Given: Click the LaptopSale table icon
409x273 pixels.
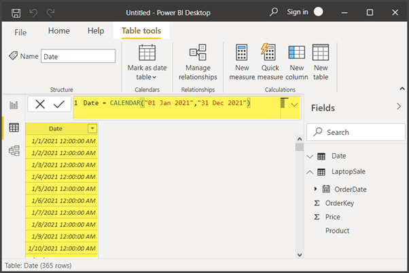Looking at the screenshot, I should point(321,172).
